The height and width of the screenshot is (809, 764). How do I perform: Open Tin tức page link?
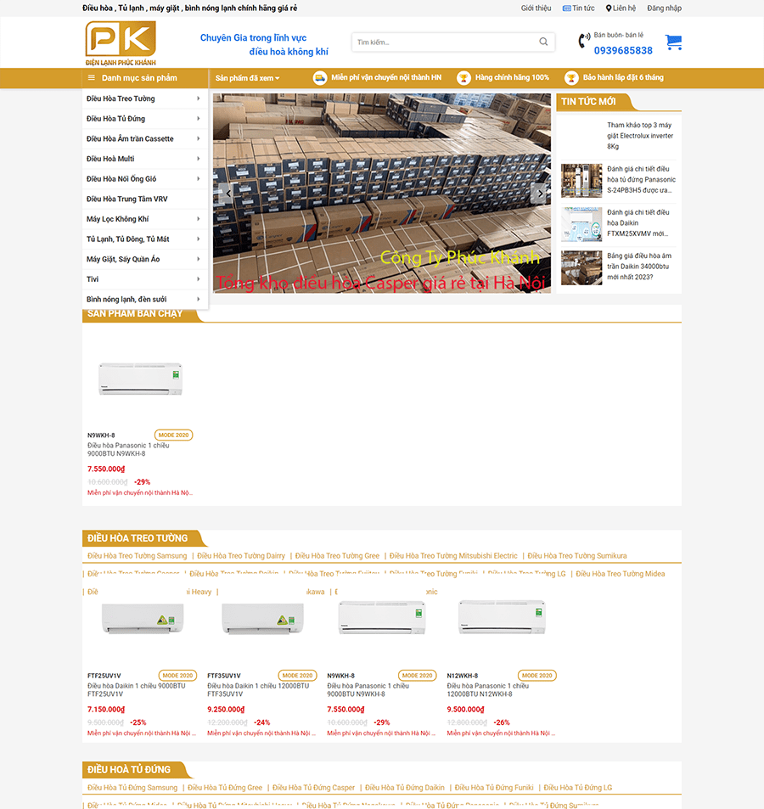583,8
